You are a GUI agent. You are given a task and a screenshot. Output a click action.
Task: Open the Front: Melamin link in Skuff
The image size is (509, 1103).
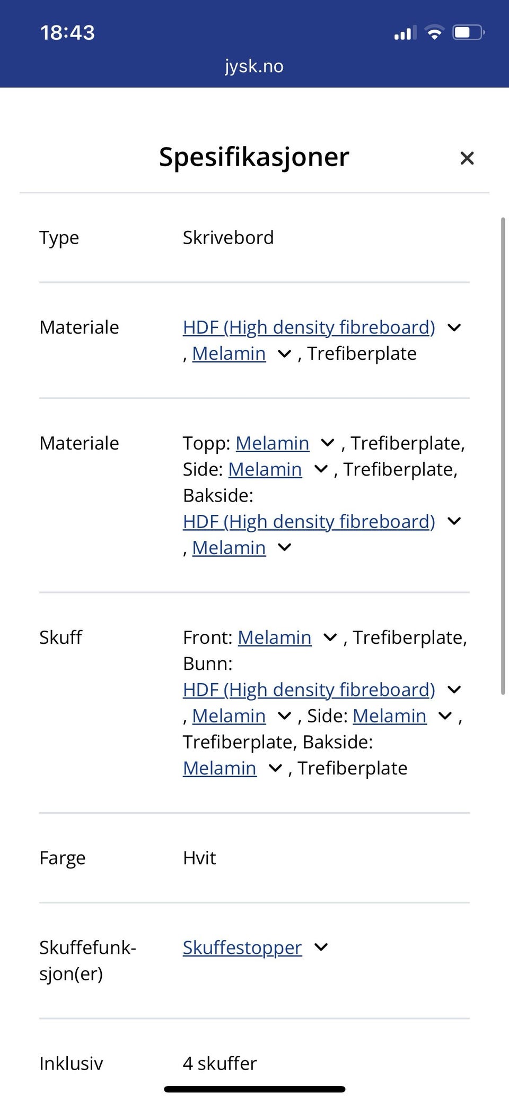coord(274,637)
